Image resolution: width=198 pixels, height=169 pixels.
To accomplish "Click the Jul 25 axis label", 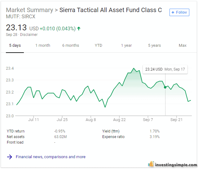I will click(x=62, y=119).
